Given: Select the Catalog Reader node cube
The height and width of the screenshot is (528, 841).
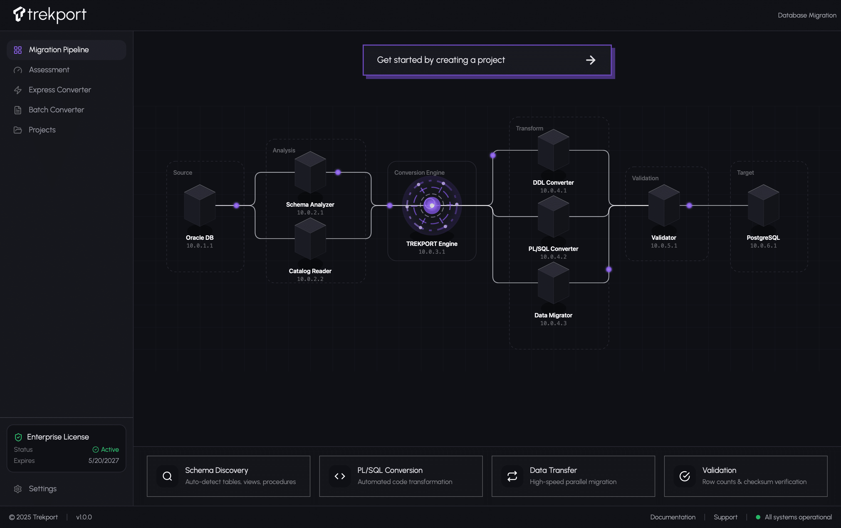Looking at the screenshot, I should pyautogui.click(x=310, y=239).
